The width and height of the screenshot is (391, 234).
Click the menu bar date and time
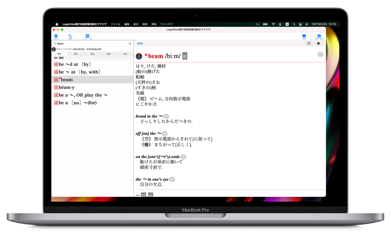[323, 24]
